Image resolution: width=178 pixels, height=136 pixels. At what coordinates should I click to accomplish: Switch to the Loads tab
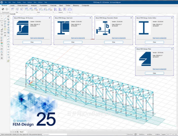click(x=12, y=5)
